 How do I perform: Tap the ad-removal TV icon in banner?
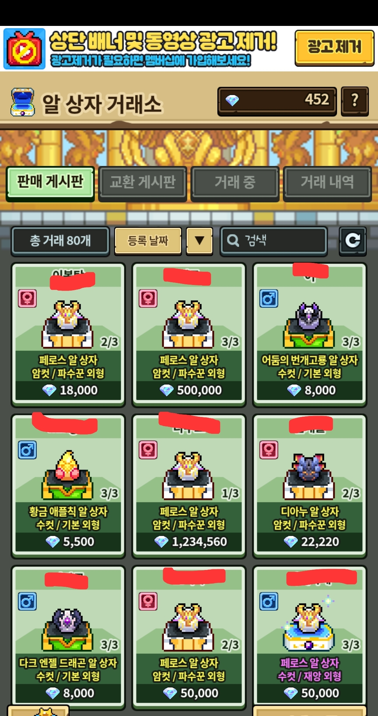(x=24, y=49)
